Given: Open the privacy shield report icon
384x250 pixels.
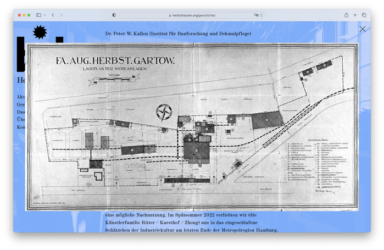Looking at the screenshot, I should coord(114,15).
